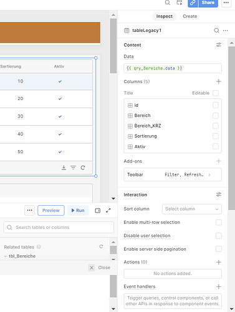This screenshot has height=312, width=235.
Task: Click the canvas scrollbar up arrow
Action: 113,15
